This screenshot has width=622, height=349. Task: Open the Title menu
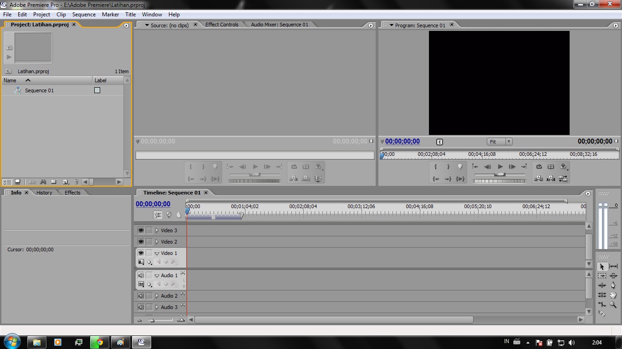131,15
